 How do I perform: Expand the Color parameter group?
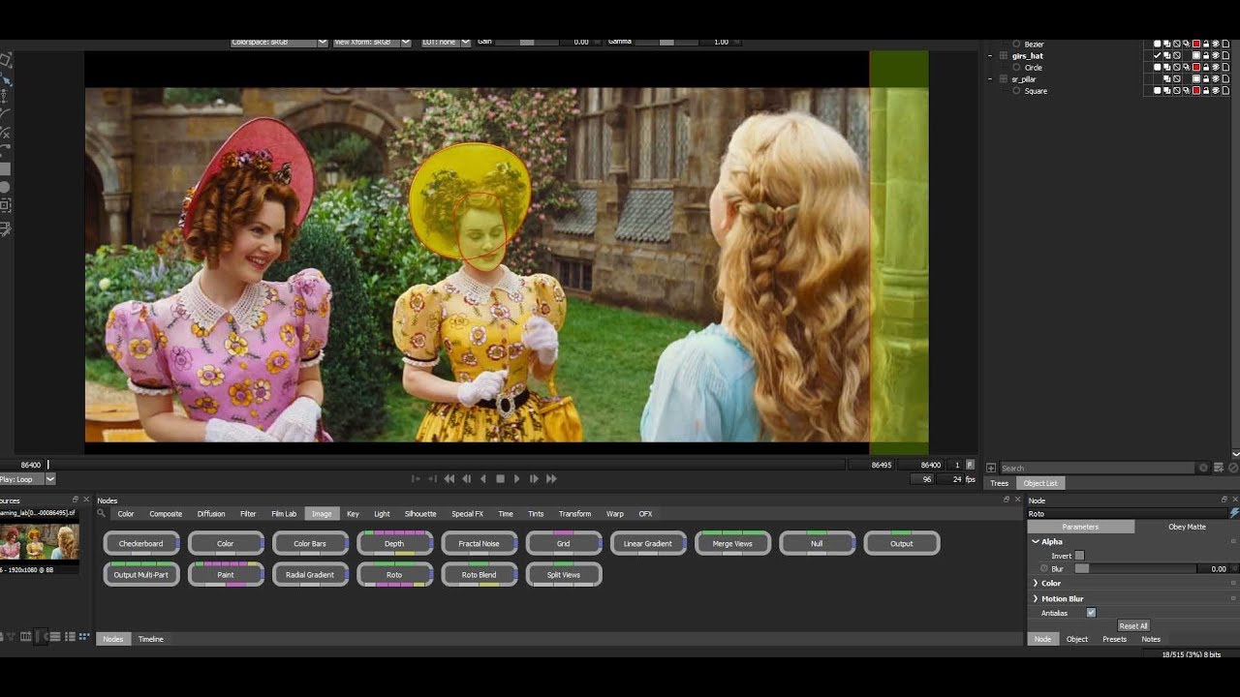click(1036, 584)
